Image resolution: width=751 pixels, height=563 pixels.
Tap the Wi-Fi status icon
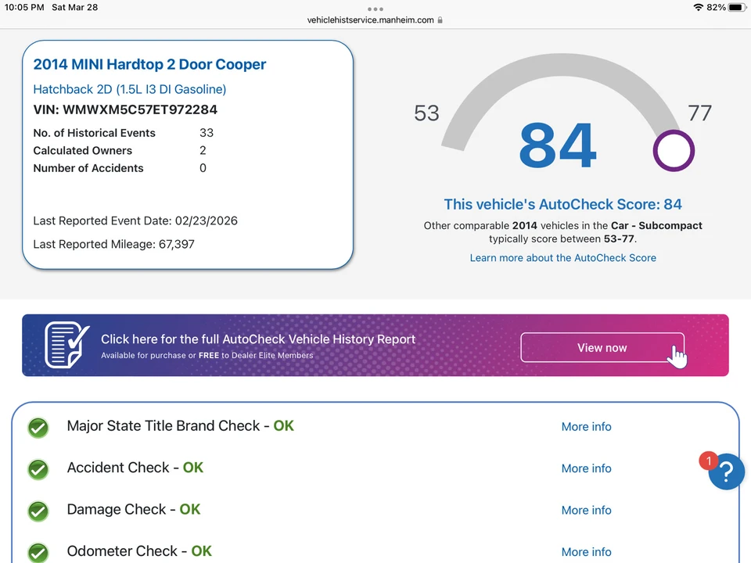[x=699, y=7]
